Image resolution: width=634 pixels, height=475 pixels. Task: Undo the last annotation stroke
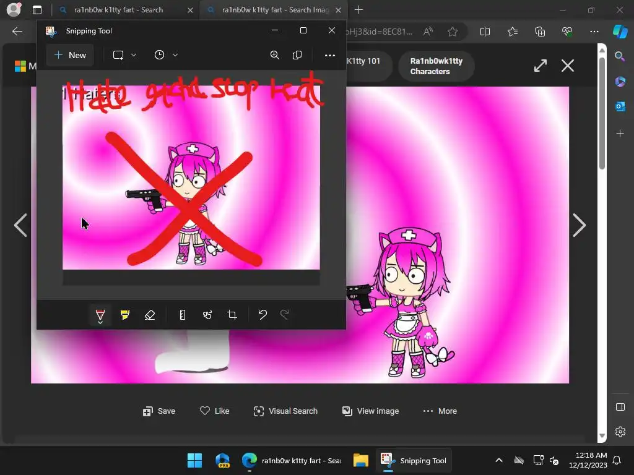pyautogui.click(x=263, y=315)
